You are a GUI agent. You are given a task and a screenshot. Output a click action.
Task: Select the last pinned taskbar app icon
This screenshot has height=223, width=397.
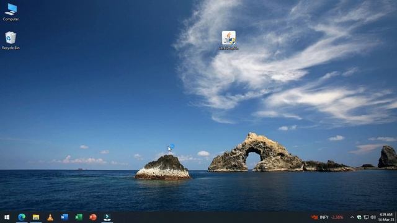click(107, 217)
